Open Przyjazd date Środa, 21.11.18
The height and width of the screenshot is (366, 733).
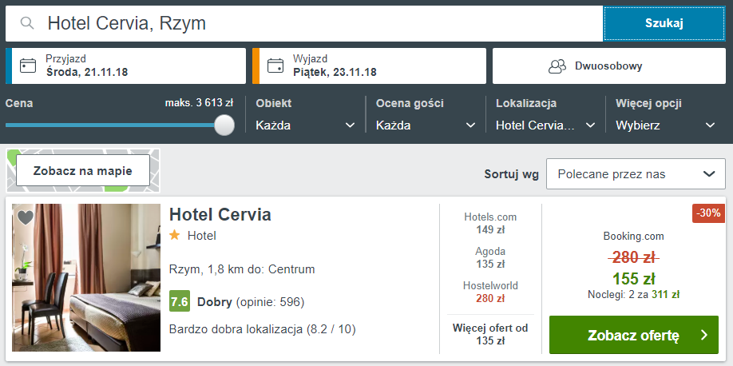tap(125, 66)
